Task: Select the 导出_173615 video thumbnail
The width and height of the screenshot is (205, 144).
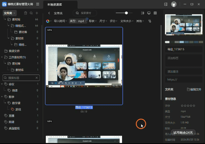Action: [84, 66]
